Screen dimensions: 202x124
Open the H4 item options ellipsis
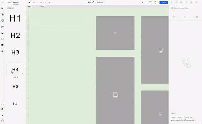point(22,73)
